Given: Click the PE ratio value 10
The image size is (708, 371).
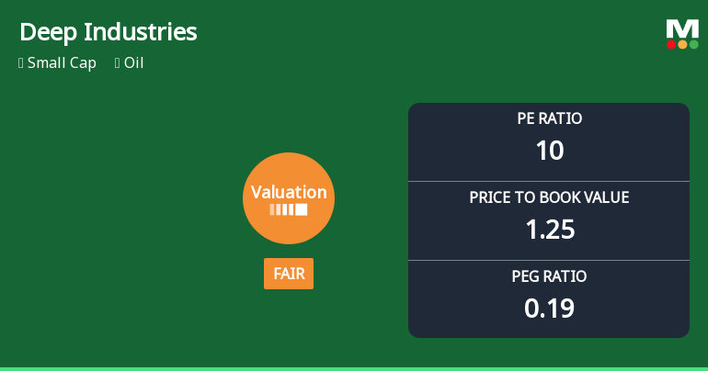Looking at the screenshot, I should [x=549, y=151].
